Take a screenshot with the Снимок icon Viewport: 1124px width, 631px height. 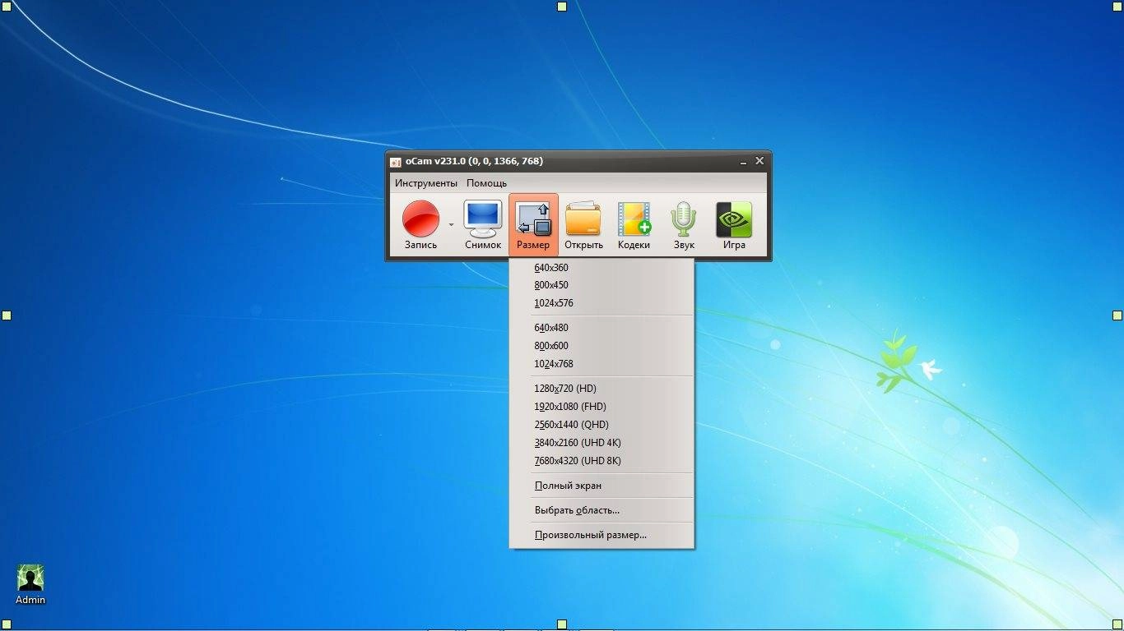[482, 224]
